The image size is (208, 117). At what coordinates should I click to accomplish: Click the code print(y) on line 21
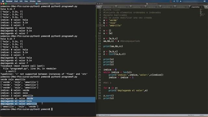109,62
